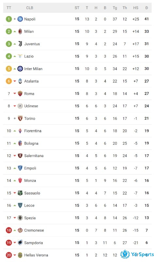Image resolution: width=157 pixels, height=262 pixels.
Task: Click the Inter Milan crest
Action: (20, 69)
